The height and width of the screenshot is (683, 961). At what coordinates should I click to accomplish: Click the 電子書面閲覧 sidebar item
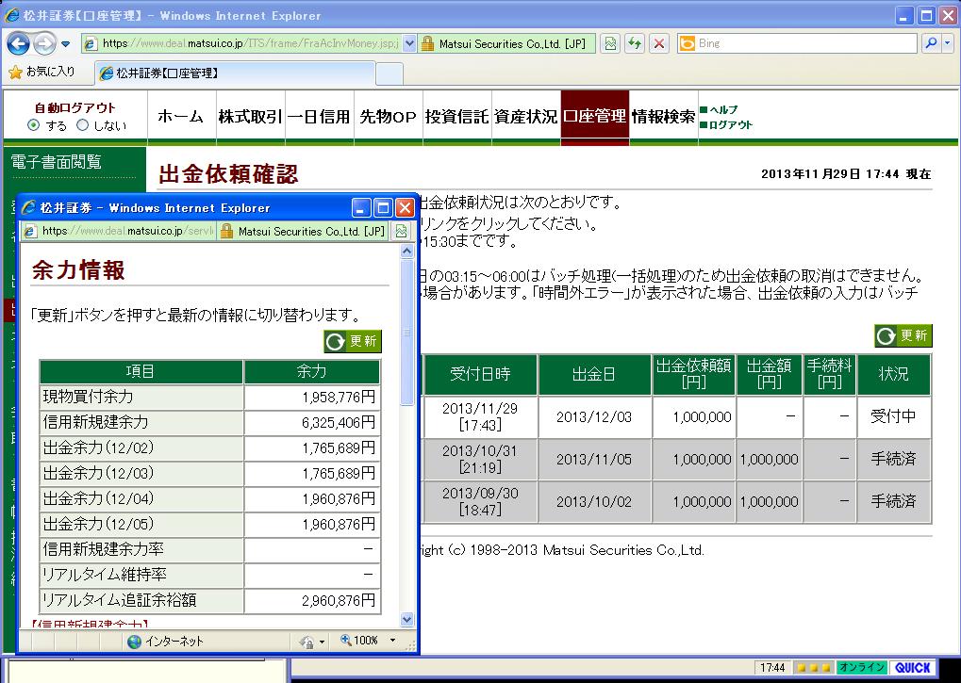point(56,162)
